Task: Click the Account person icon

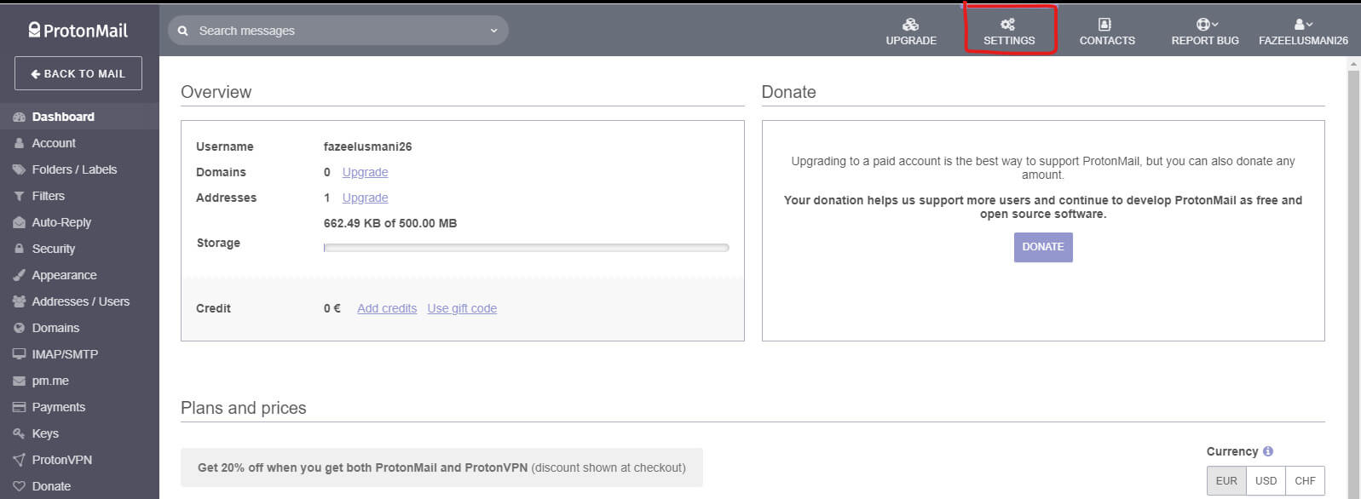Action: pyautogui.click(x=19, y=143)
